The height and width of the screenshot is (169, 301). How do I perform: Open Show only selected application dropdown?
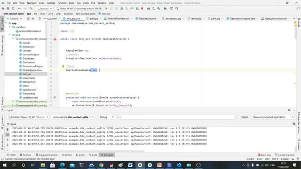273,117
